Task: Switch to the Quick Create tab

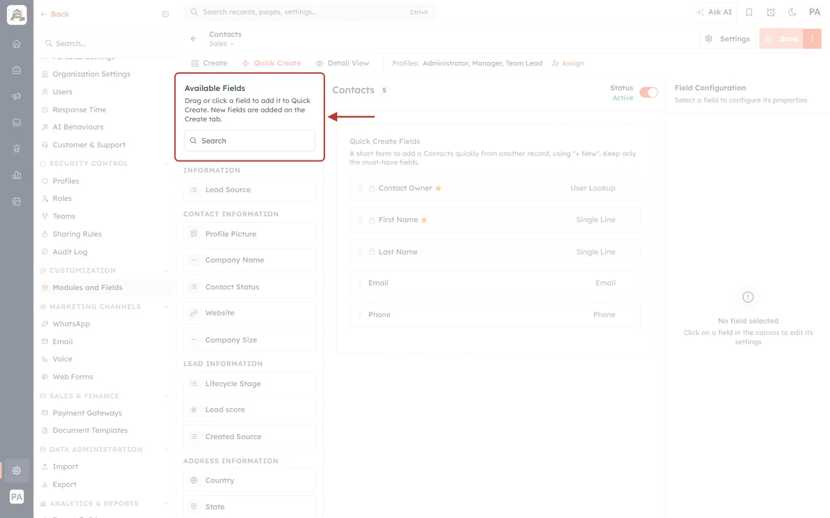Action: (271, 63)
